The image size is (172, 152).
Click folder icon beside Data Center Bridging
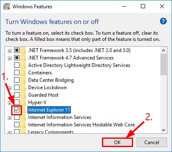tap(23, 80)
